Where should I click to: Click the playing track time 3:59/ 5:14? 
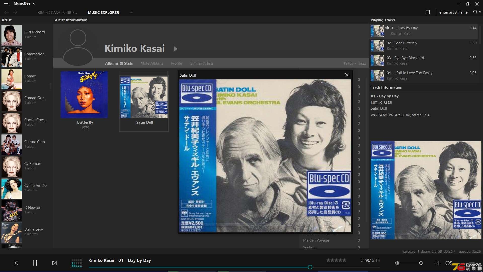coord(370,260)
